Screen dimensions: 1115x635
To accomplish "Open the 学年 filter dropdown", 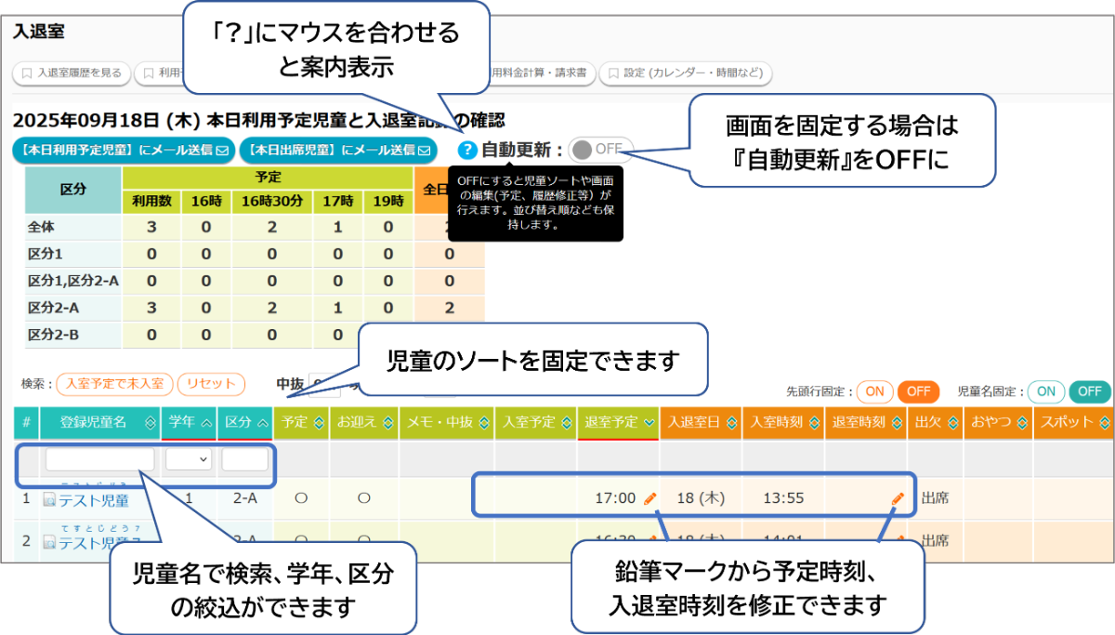I will (189, 459).
